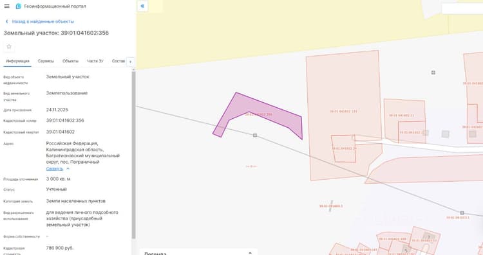Switch to the Состав tab
483x255 pixels.
point(118,61)
